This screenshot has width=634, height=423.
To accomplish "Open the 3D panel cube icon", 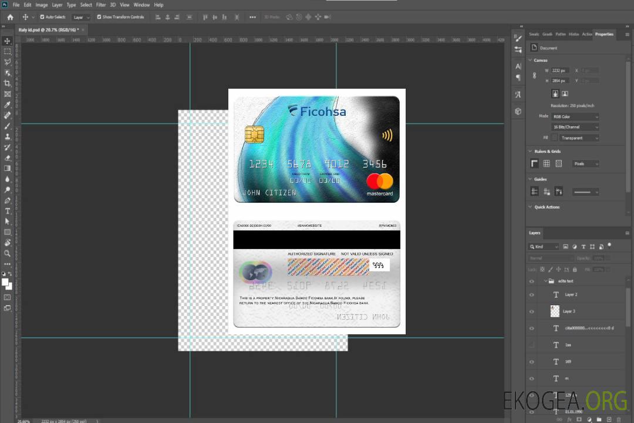I will click(x=518, y=111).
